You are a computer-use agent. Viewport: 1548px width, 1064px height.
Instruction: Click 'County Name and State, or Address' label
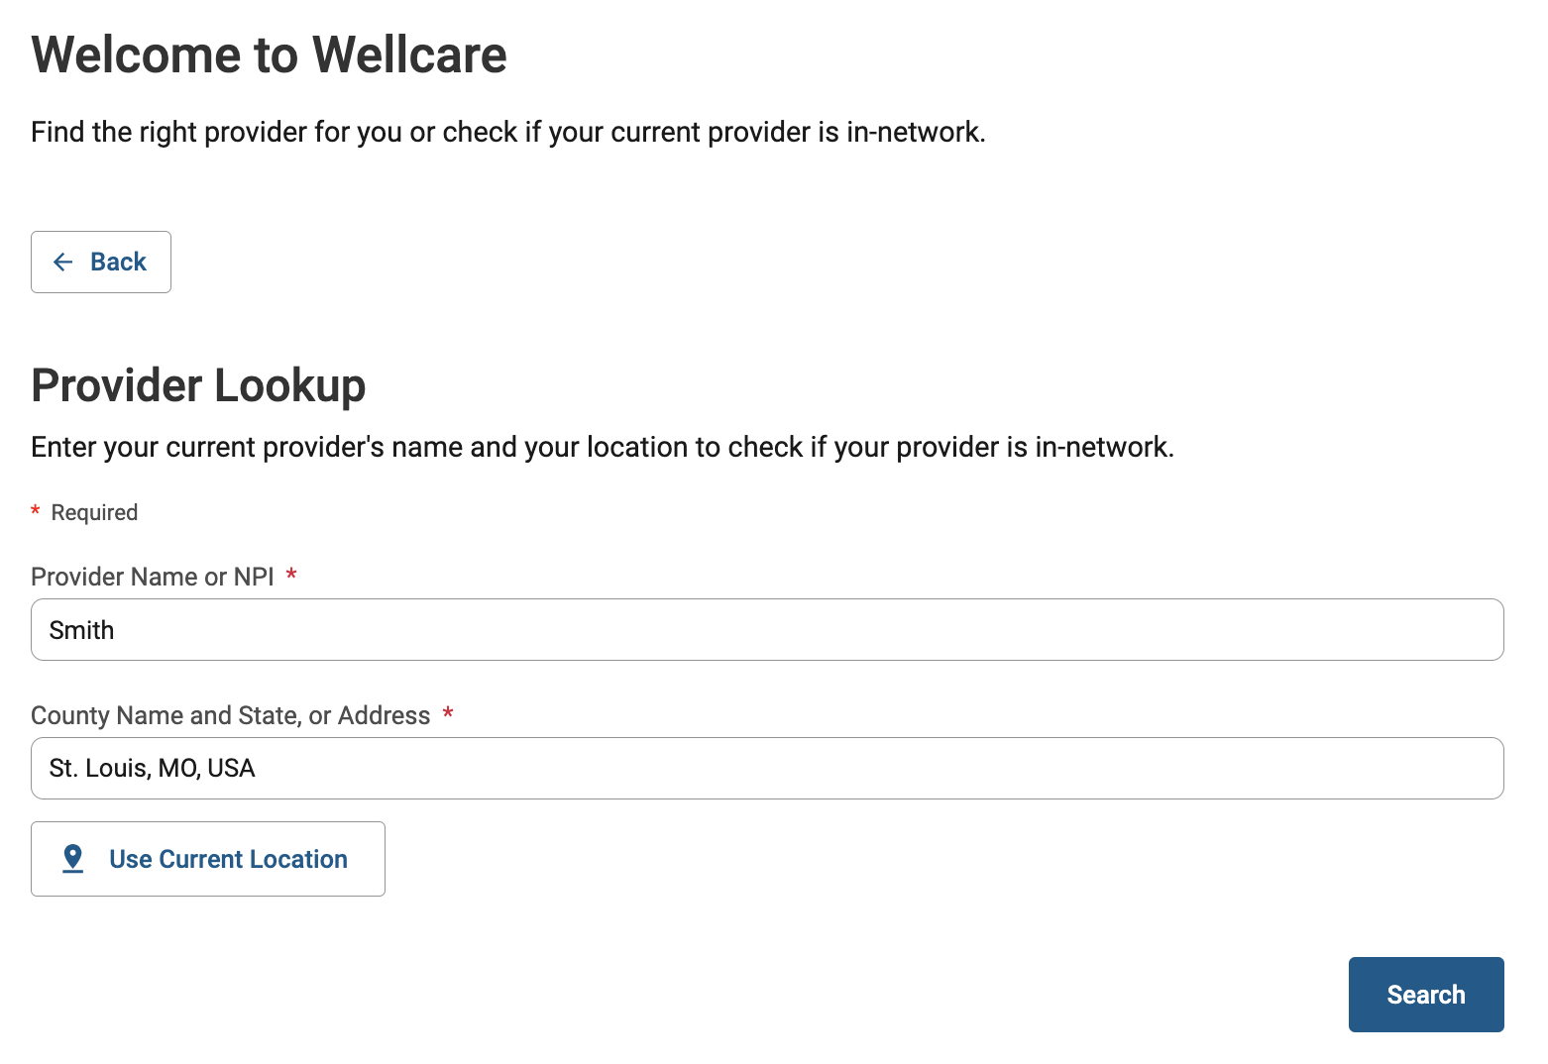[230, 715]
